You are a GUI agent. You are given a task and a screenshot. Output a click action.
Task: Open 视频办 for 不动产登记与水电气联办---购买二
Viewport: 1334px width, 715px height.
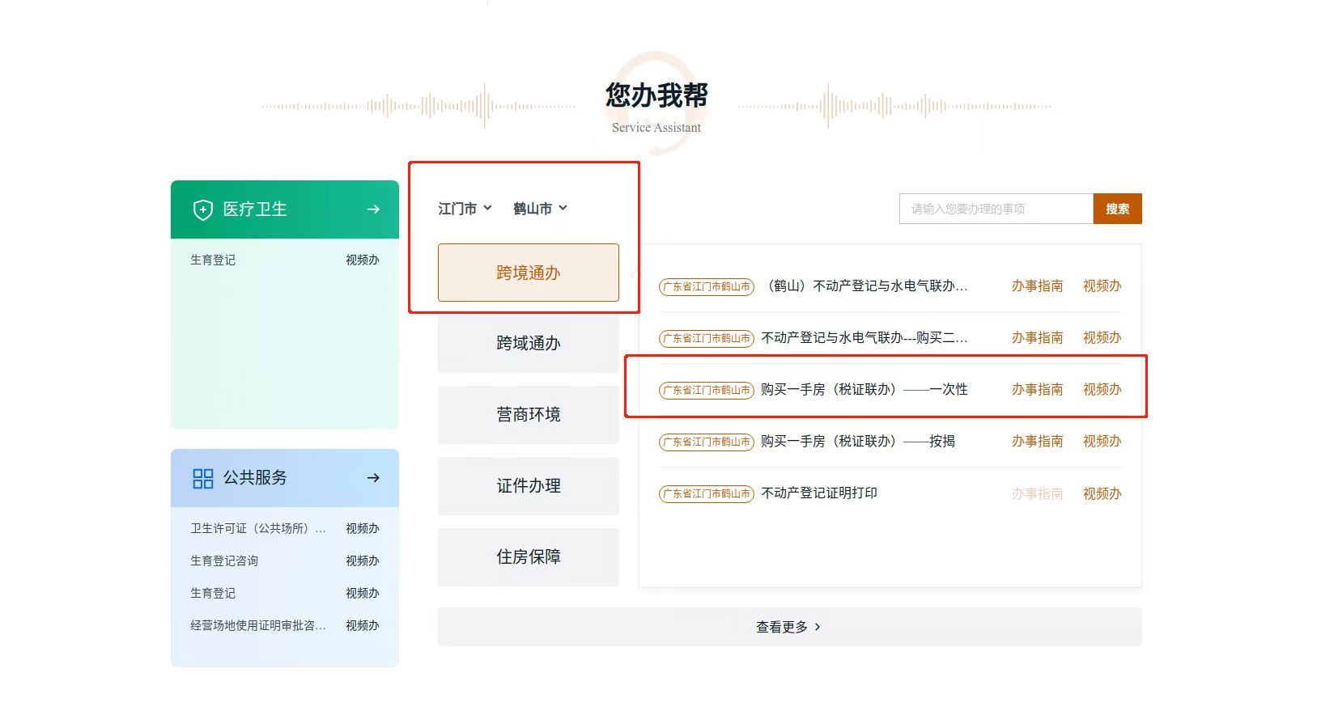(1102, 337)
